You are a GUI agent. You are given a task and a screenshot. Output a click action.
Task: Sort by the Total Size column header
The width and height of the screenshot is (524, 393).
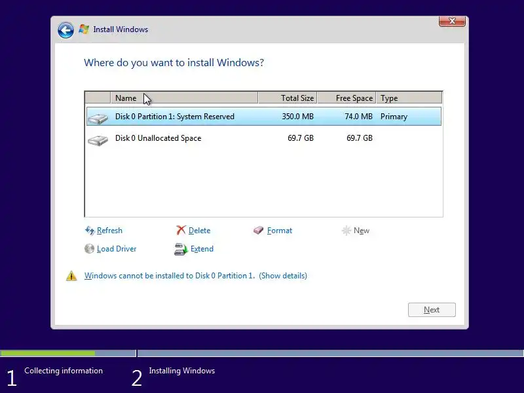pyautogui.click(x=288, y=98)
